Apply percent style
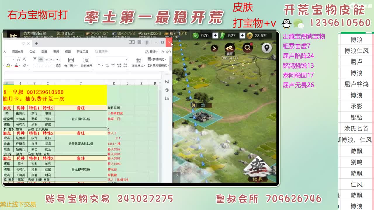Viewport: 374px width, 210px height. coord(107,66)
